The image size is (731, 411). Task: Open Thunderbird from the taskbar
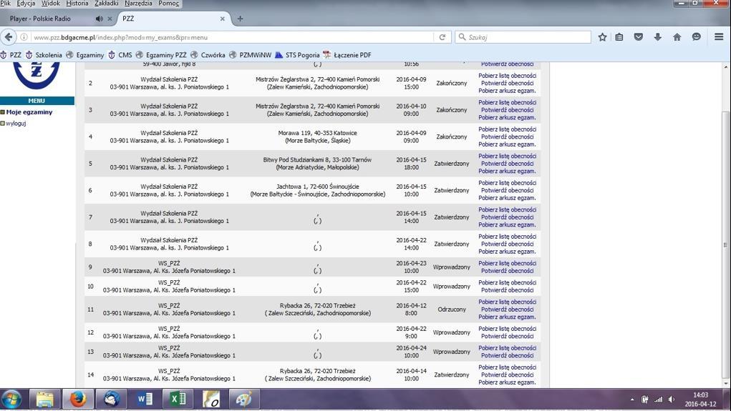click(x=112, y=400)
